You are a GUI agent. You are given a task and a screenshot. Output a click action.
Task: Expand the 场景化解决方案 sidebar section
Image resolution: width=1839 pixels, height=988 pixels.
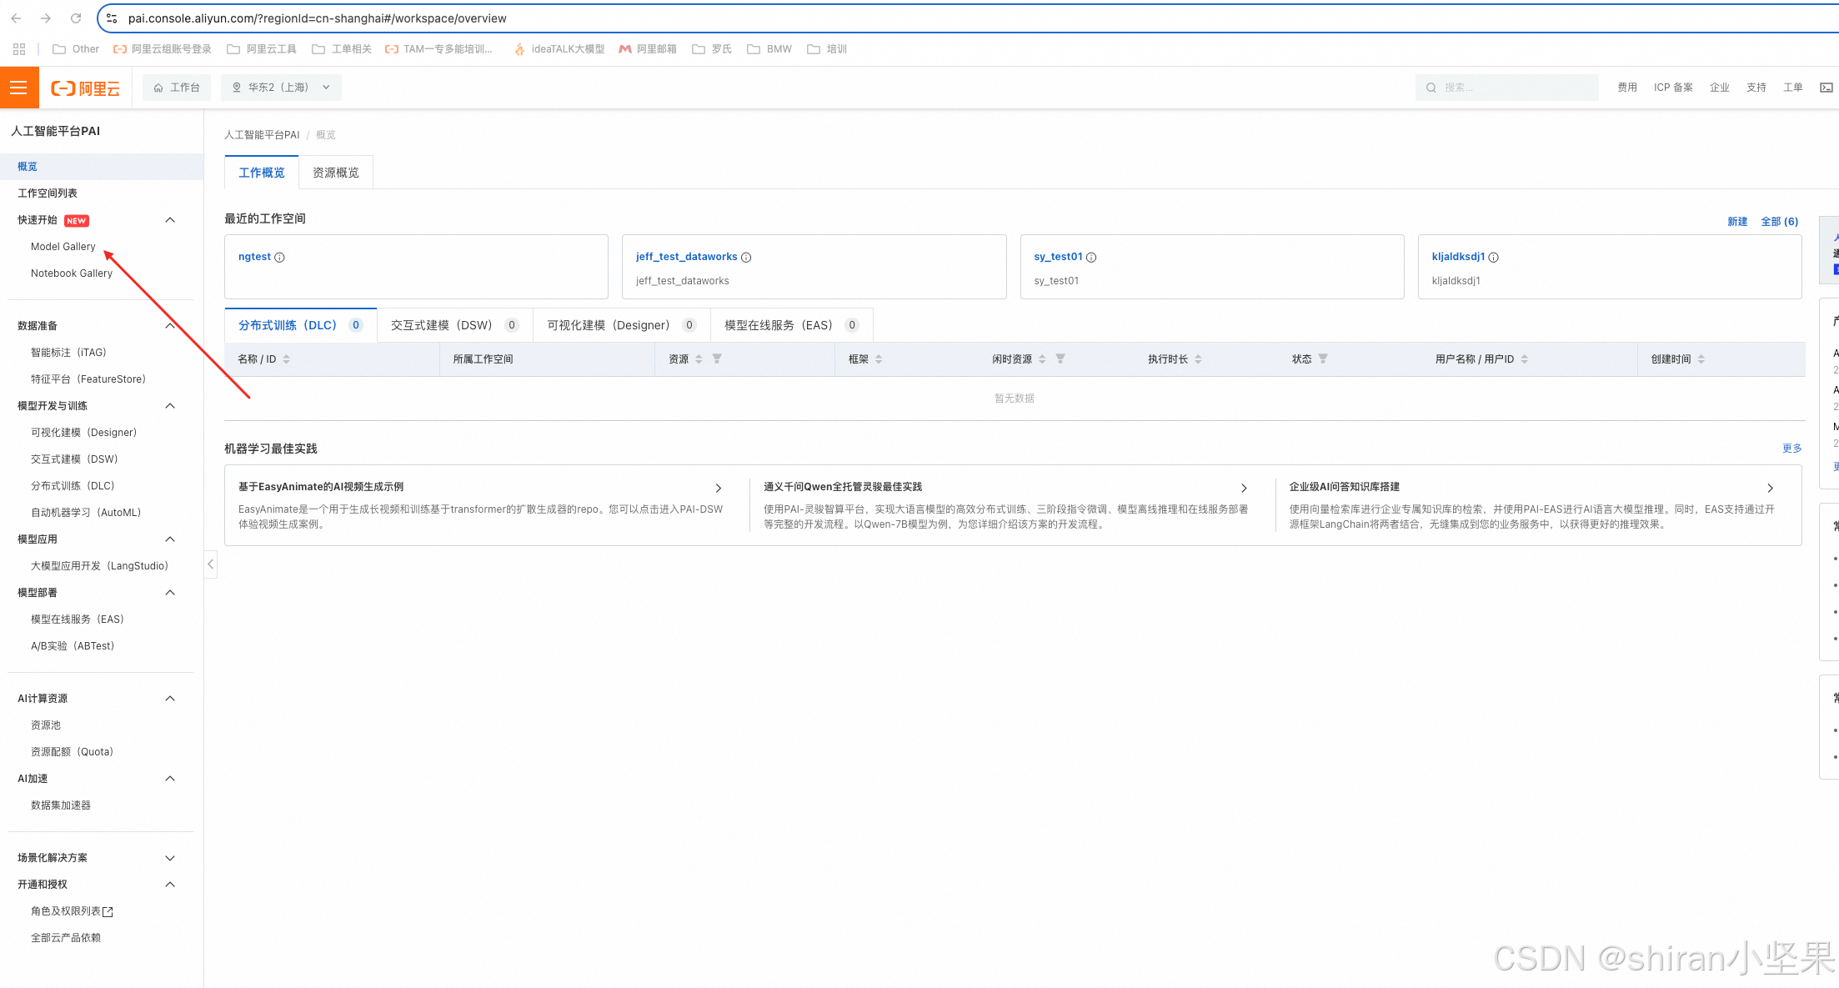[170, 858]
